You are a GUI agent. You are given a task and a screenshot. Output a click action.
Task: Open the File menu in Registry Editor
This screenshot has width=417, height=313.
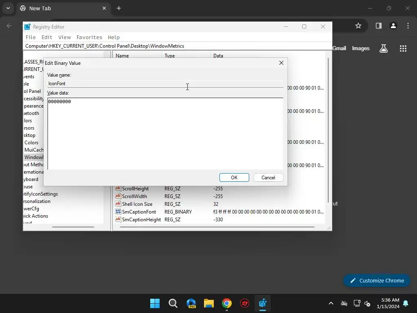[31, 37]
